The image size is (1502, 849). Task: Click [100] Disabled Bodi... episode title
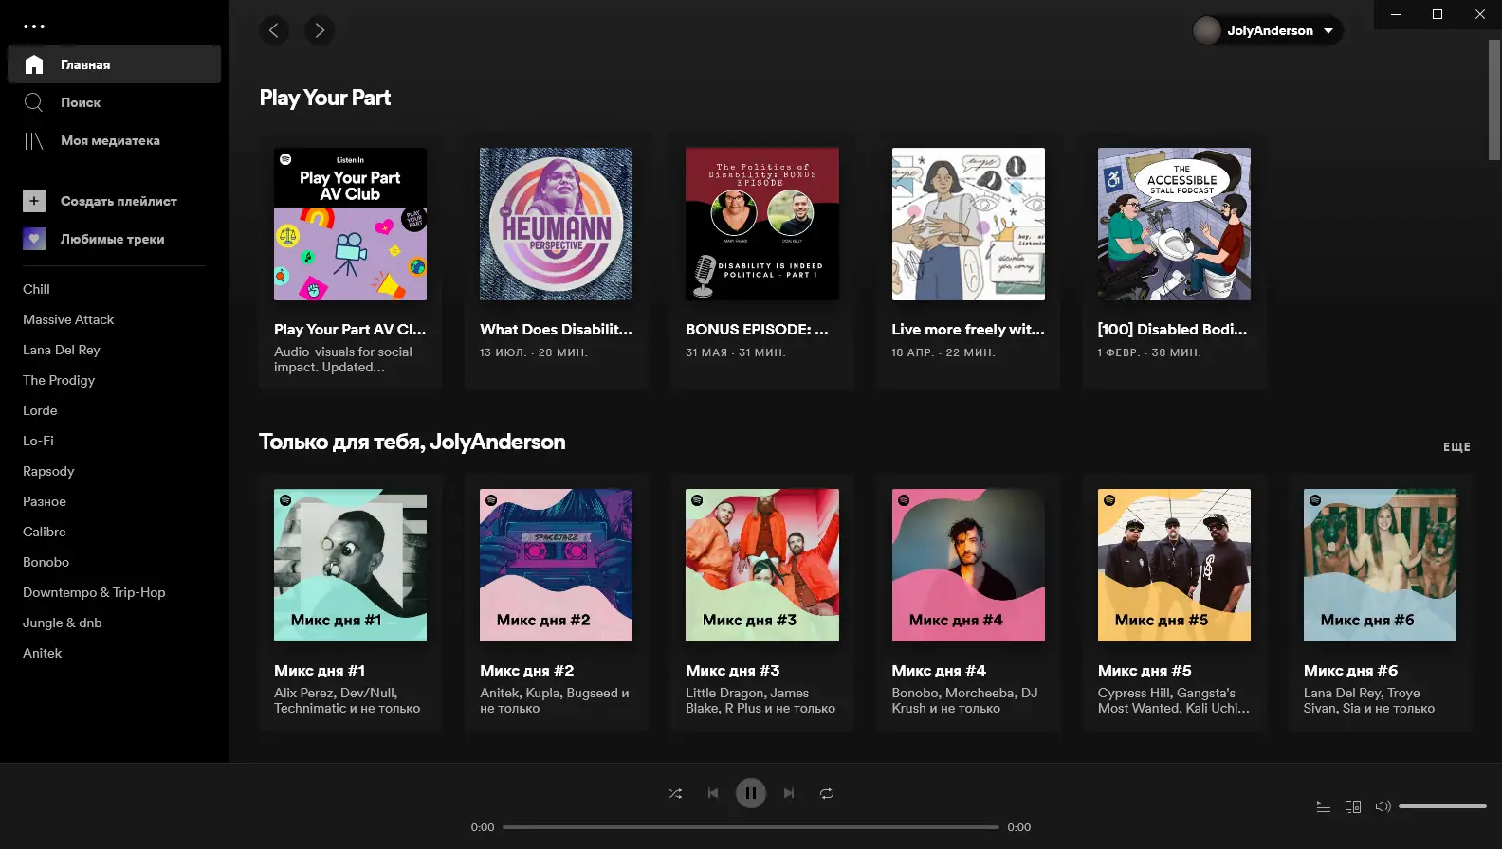point(1172,330)
